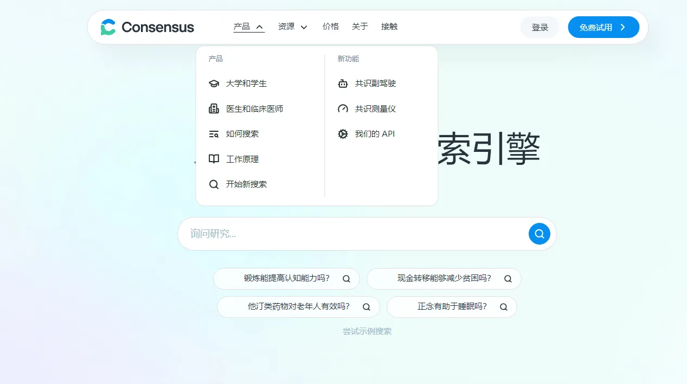Click the search icon on 他汀类药物对老年人有效吗 chip
This screenshot has height=384, width=687.
click(x=367, y=307)
